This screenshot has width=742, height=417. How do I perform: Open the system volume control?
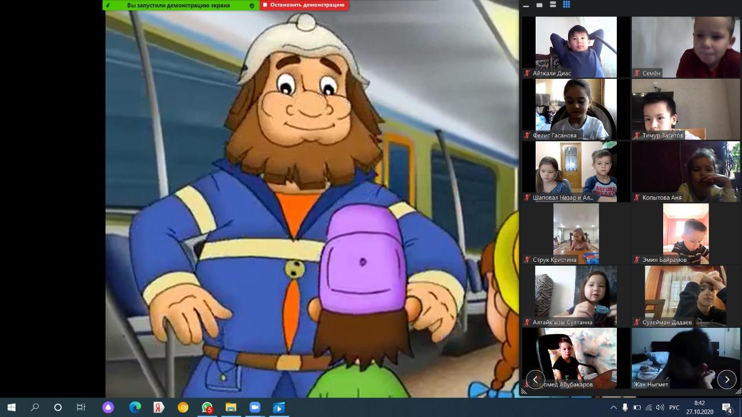point(660,407)
